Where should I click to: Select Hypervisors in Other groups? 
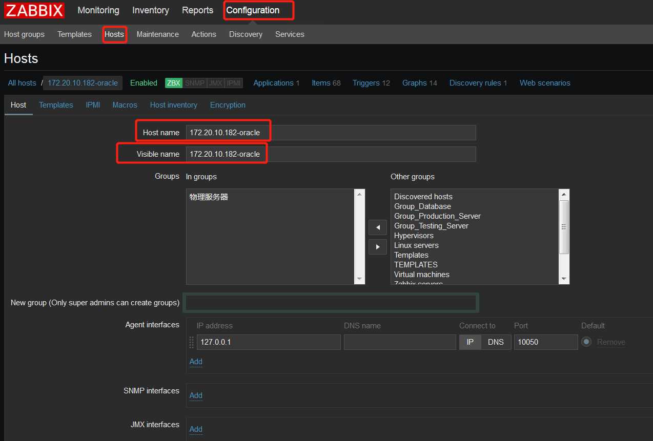pos(414,236)
